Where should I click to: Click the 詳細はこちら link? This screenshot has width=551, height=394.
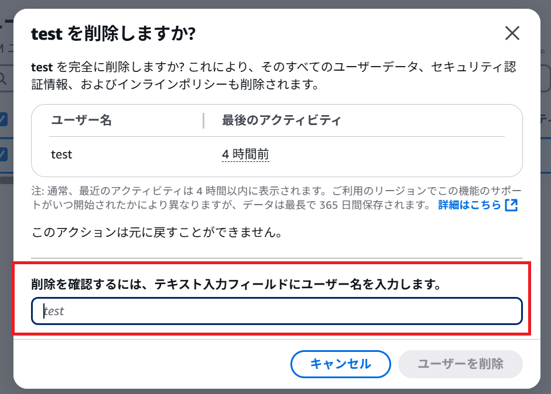point(470,205)
